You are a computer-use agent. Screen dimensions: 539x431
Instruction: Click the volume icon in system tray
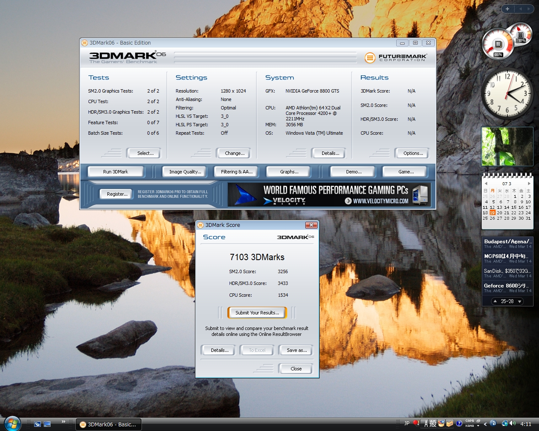pyautogui.click(x=512, y=423)
